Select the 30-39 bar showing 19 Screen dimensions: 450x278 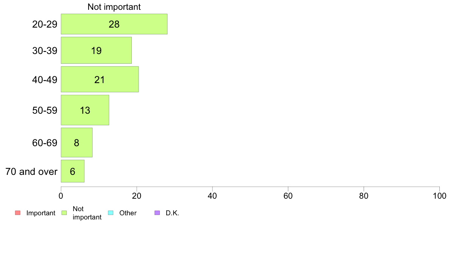pyautogui.click(x=96, y=50)
